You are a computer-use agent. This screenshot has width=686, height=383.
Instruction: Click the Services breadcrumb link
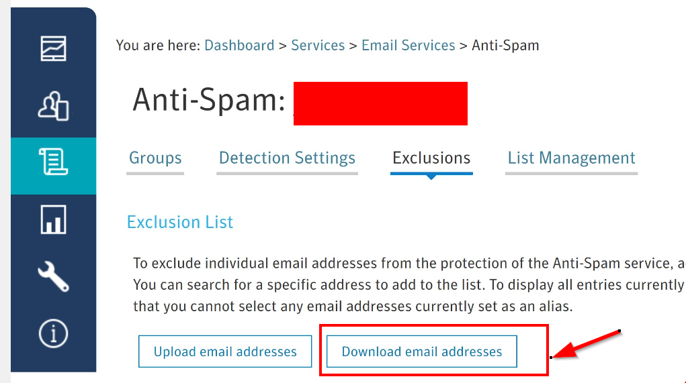(x=318, y=46)
